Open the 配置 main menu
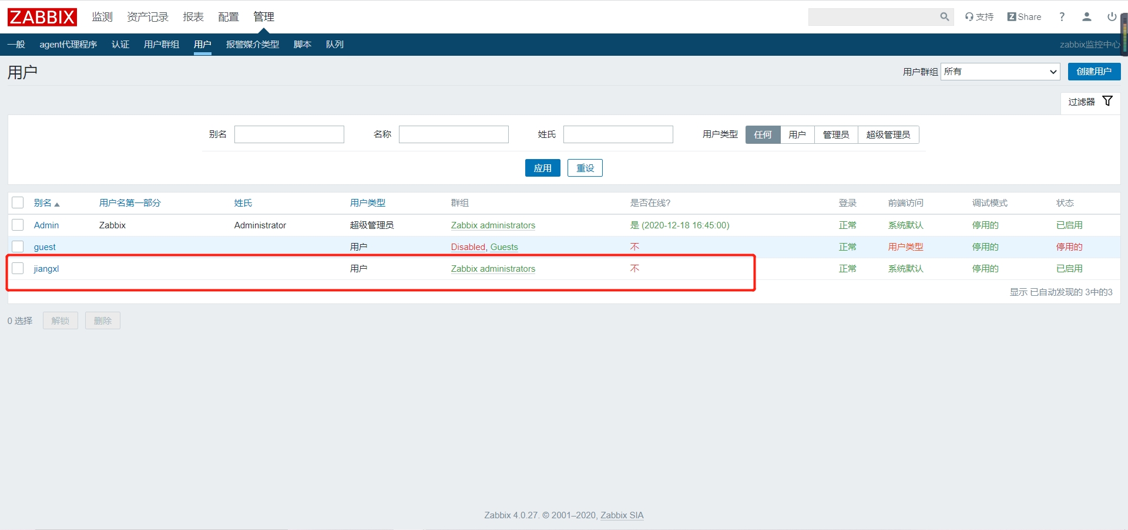 [x=229, y=17]
